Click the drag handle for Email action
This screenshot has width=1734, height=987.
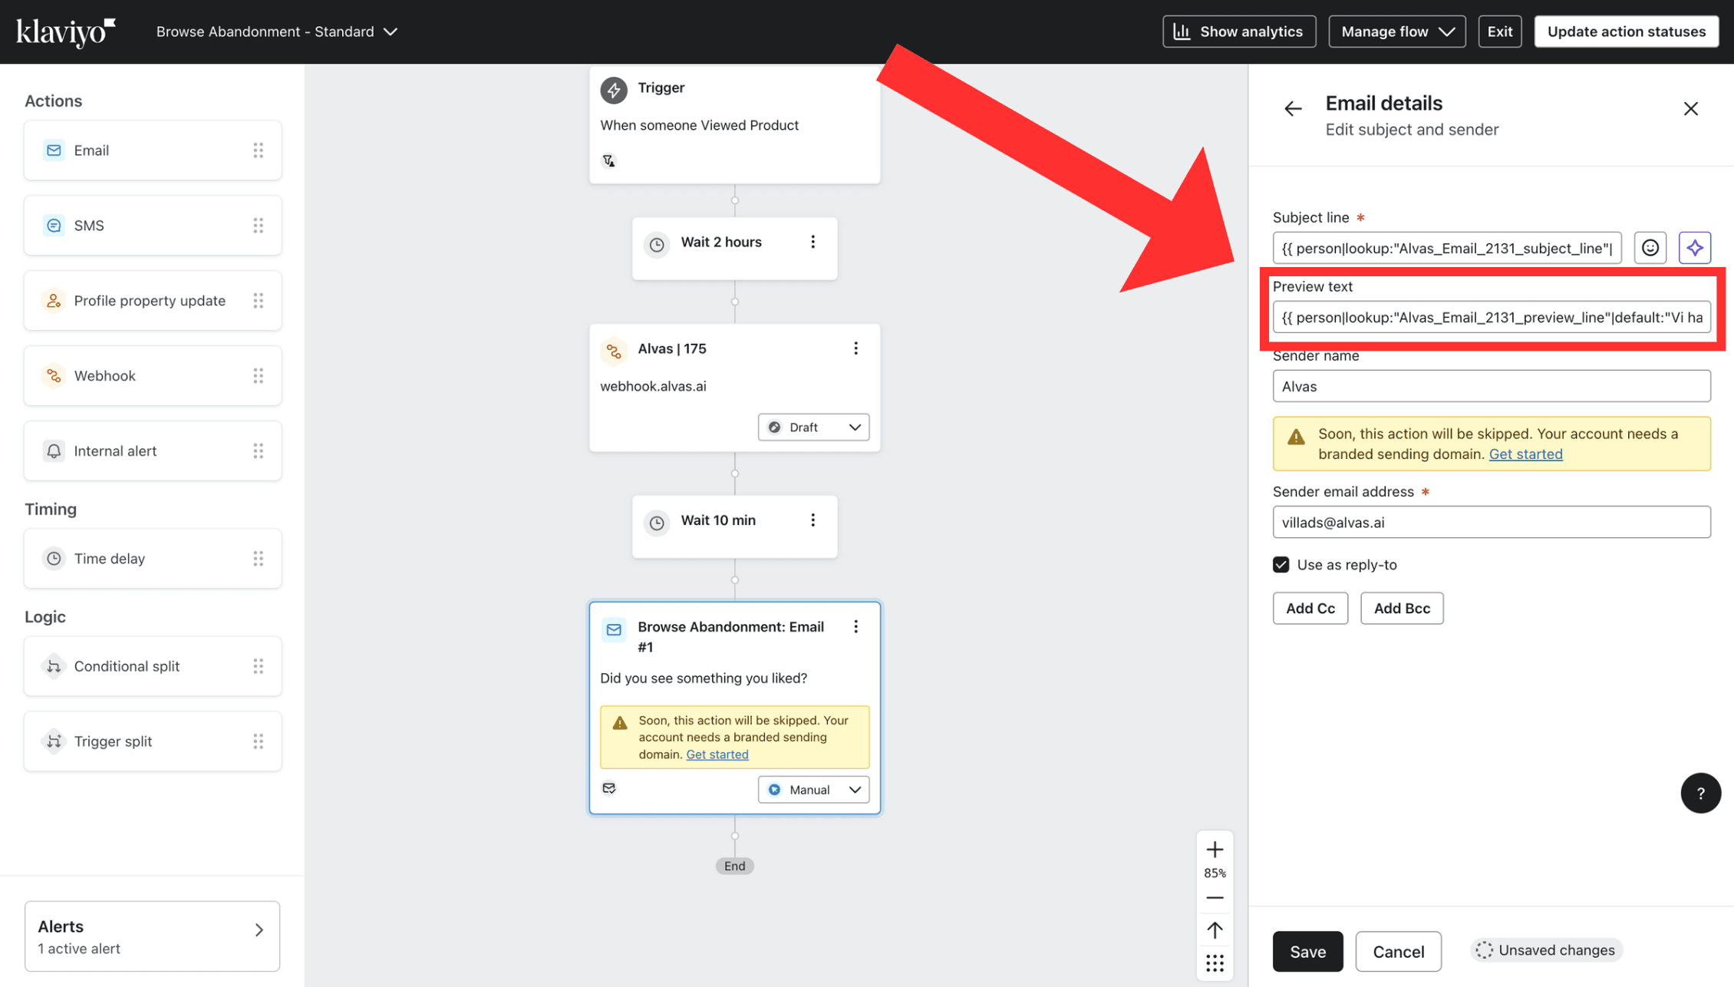pyautogui.click(x=258, y=150)
